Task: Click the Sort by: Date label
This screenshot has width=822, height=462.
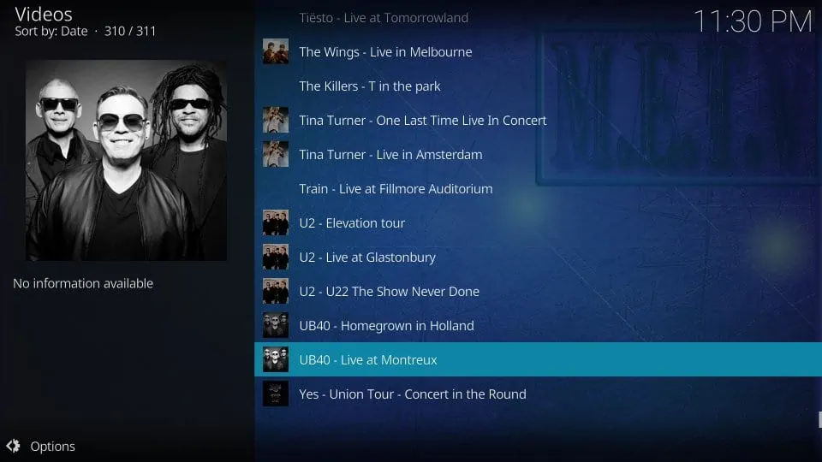Action: pos(51,32)
